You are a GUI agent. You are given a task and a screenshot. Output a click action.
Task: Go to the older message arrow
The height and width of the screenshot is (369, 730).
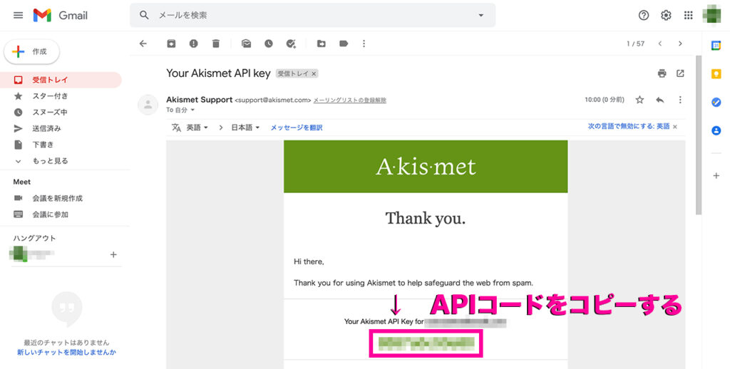tap(680, 43)
